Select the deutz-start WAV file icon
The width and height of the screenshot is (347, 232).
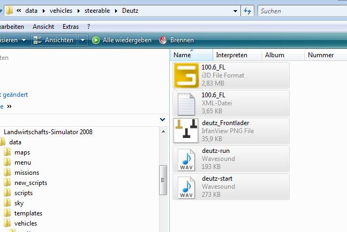[186, 188]
